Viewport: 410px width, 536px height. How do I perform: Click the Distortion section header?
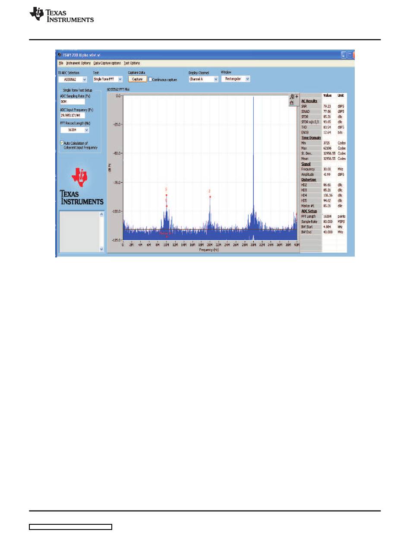[x=309, y=180]
